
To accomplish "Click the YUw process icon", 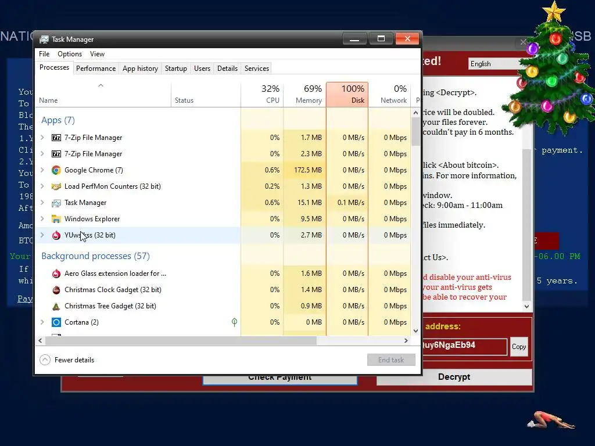I will pyautogui.click(x=56, y=236).
